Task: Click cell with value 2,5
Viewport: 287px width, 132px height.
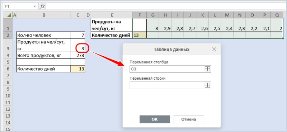Action: (x=215, y=25)
